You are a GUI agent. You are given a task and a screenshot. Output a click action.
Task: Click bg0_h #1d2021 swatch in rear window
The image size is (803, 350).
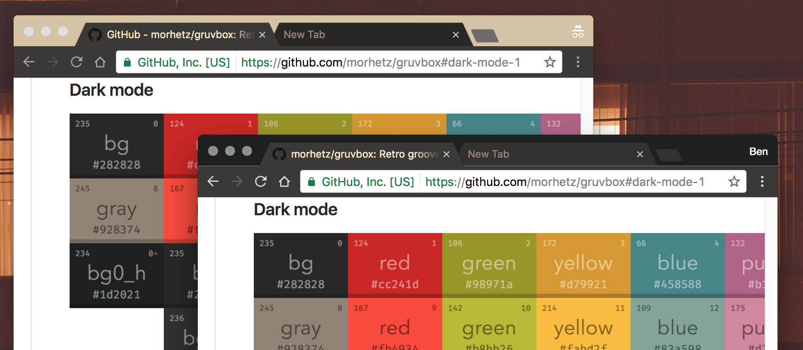pyautogui.click(x=117, y=275)
